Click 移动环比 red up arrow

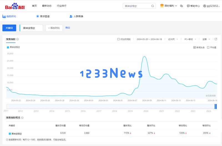coord(210,133)
